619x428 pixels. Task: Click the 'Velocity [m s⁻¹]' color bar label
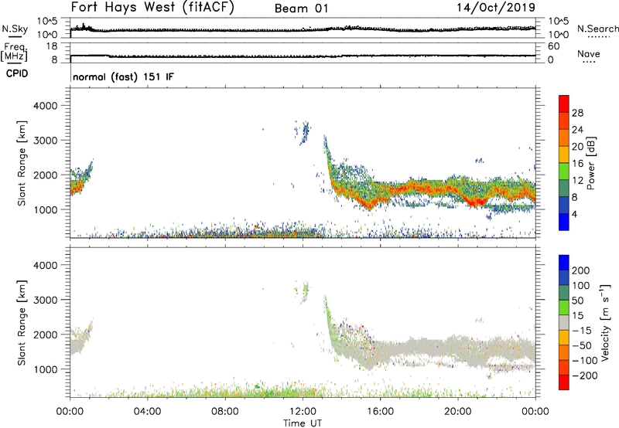coord(605,322)
